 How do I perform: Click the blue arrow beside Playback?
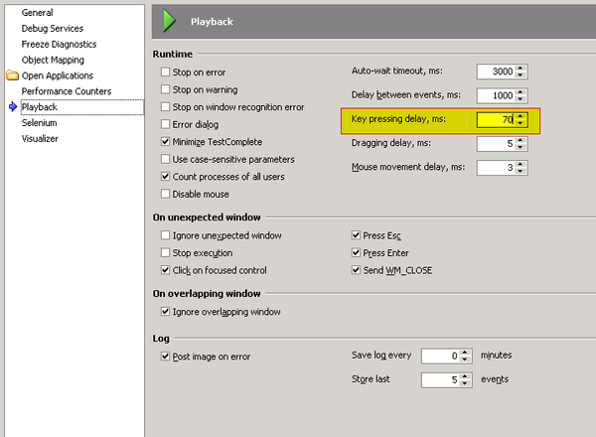pos(12,107)
